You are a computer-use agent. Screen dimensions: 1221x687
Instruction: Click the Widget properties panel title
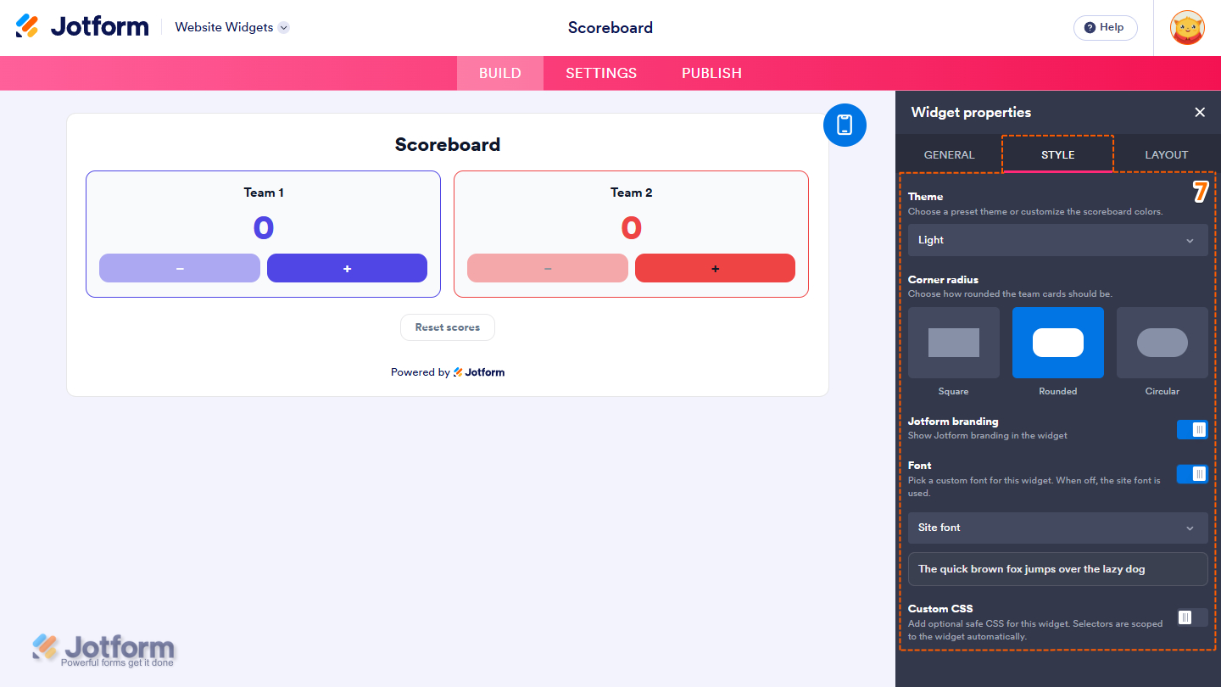(971, 112)
